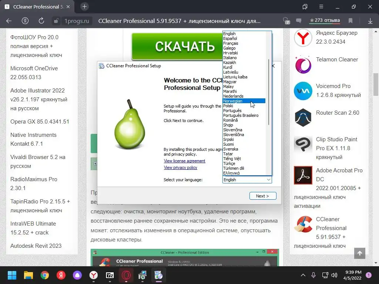Click the Telamon Cleaner icon
Viewport: 379px width, 284px height.
[x=303, y=64]
